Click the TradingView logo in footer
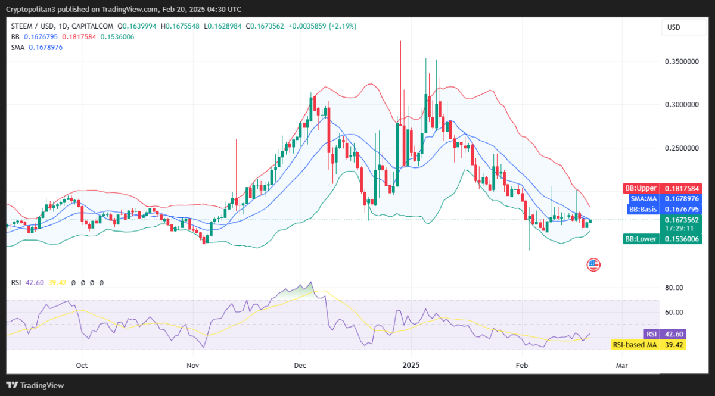This screenshot has width=715, height=396. click(x=35, y=385)
